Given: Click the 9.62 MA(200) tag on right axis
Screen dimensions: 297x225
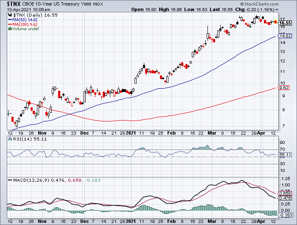Looking at the screenshot, I should click(283, 88).
